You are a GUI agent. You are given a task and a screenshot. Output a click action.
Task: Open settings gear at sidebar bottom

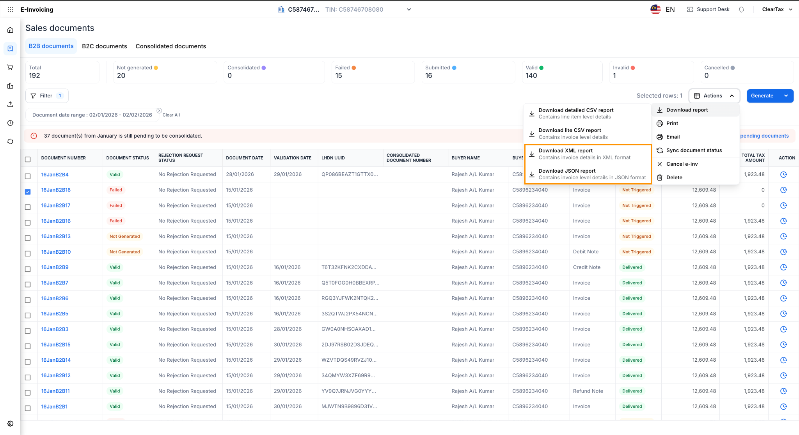click(11, 424)
